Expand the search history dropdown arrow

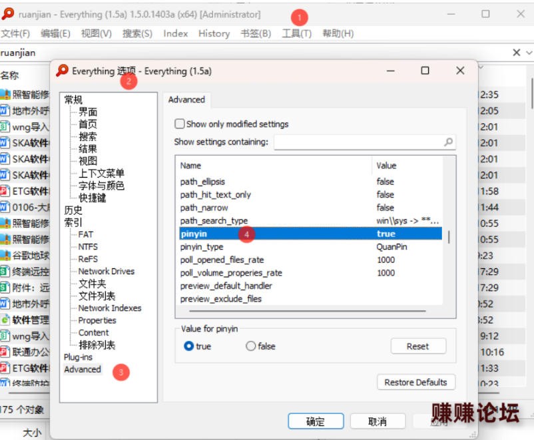click(x=529, y=53)
